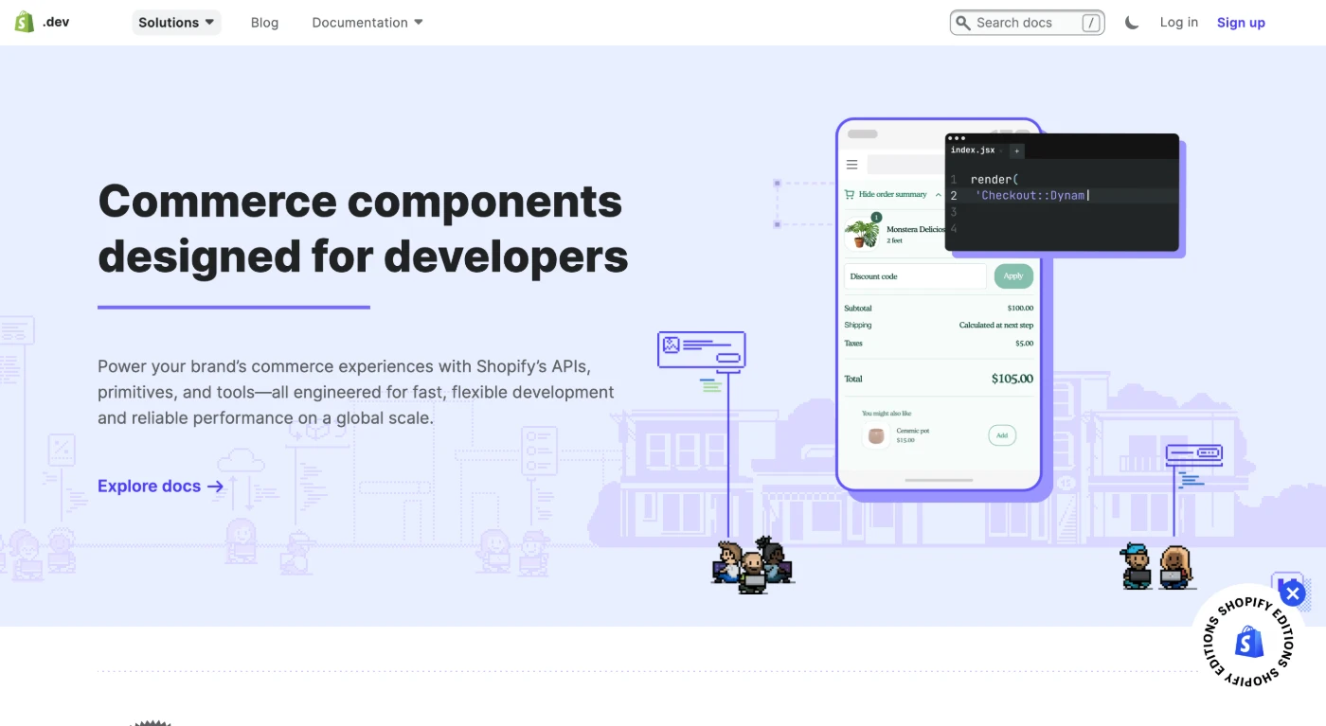1326x726 pixels.
Task: Follow the Explore docs link
Action: click(x=160, y=487)
